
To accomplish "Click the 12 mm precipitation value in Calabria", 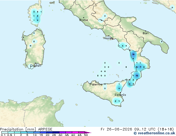I will 137,75.
